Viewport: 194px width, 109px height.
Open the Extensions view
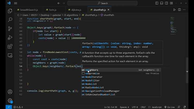tap(10, 46)
